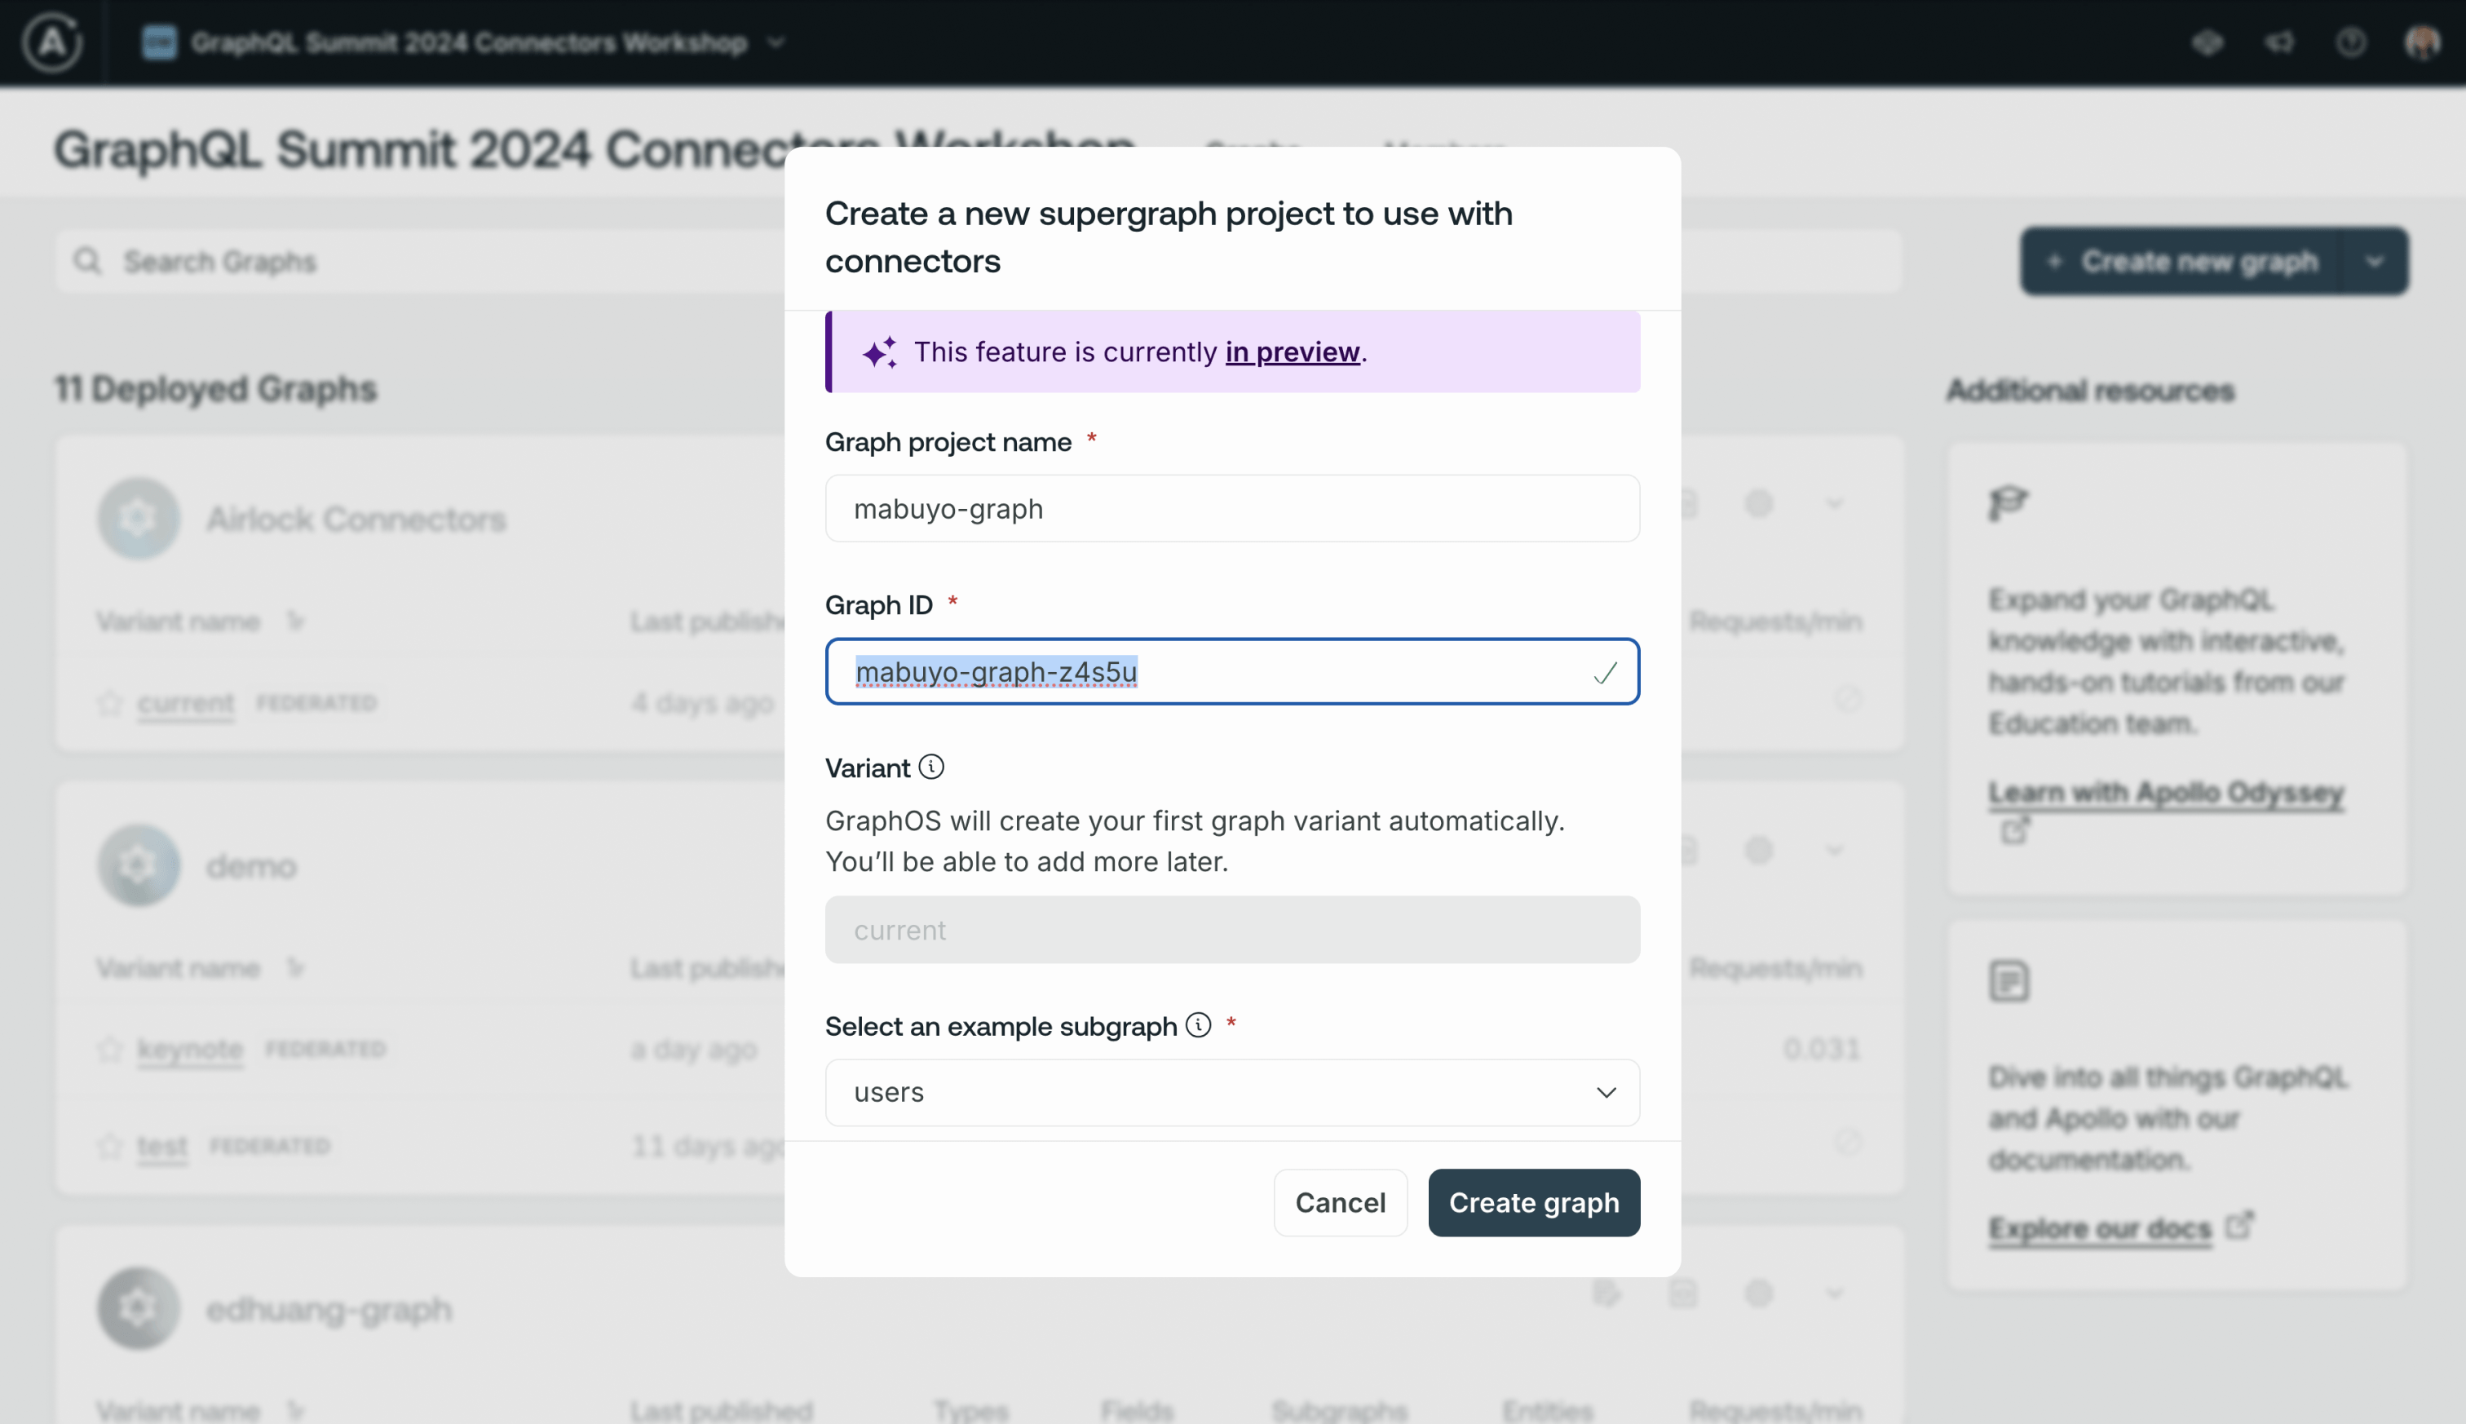Expand the Create new graph arrow menu

pos(2375,261)
